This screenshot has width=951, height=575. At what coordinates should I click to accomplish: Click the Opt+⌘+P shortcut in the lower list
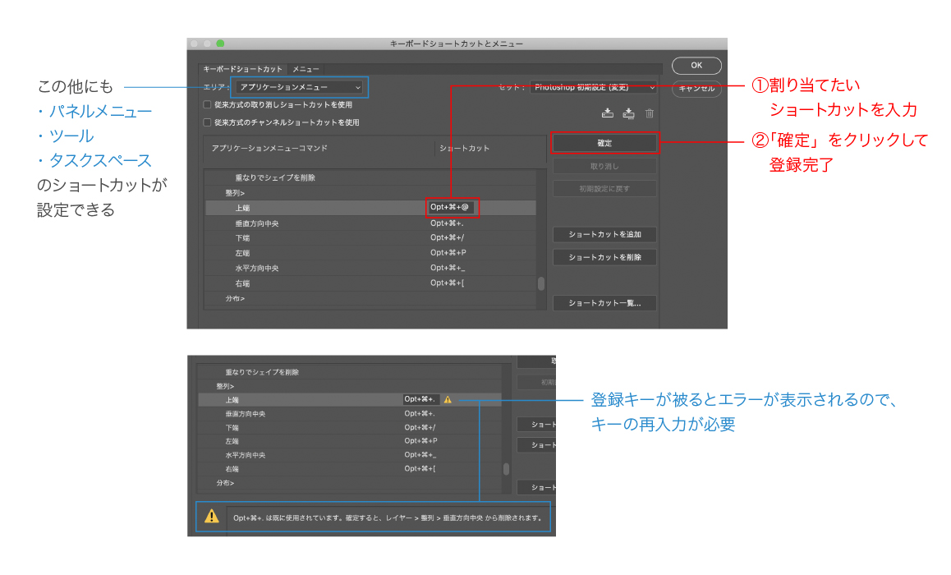click(x=421, y=441)
